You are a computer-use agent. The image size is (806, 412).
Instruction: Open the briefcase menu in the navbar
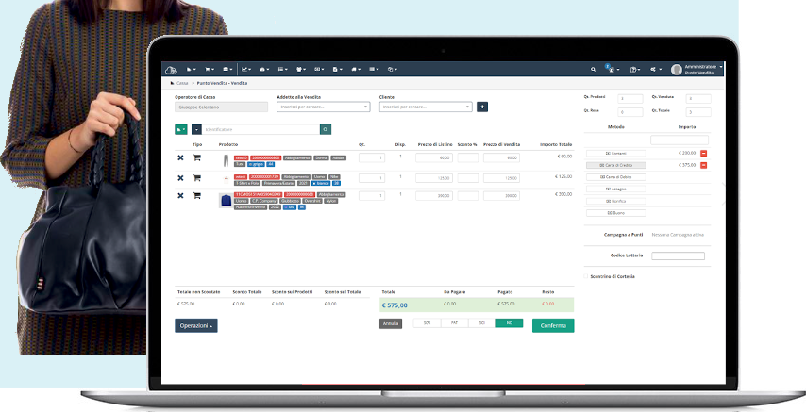(227, 70)
